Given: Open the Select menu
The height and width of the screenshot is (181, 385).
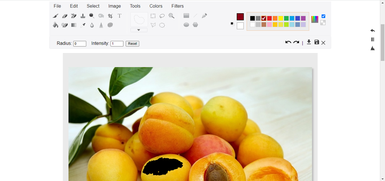Looking at the screenshot, I should (93, 6).
